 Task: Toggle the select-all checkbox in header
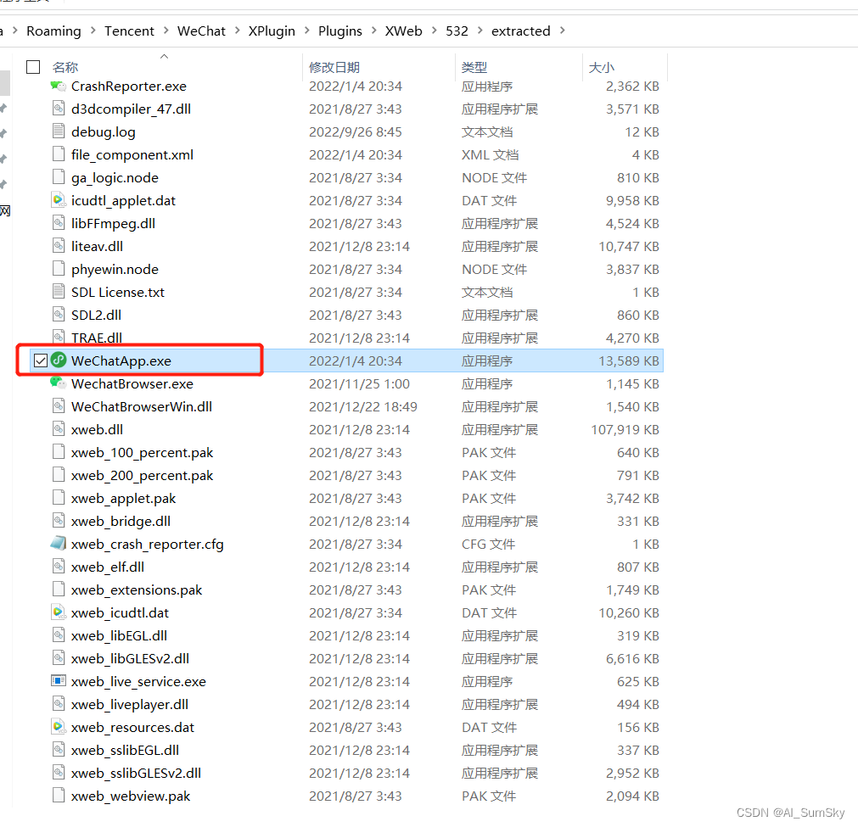[x=33, y=67]
